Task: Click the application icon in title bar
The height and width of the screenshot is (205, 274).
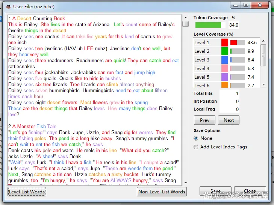Action: pyautogui.click(x=8, y=7)
